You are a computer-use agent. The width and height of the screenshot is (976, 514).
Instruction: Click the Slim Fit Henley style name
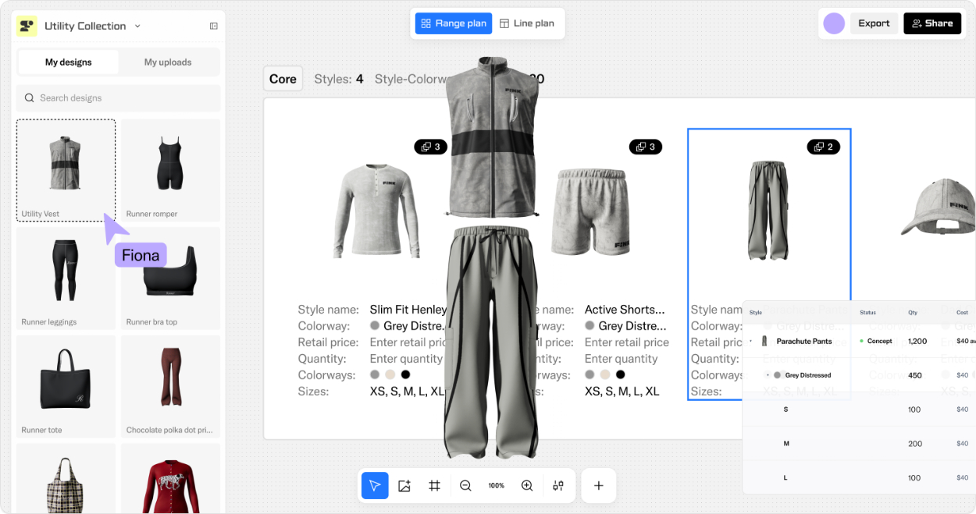[x=408, y=310]
